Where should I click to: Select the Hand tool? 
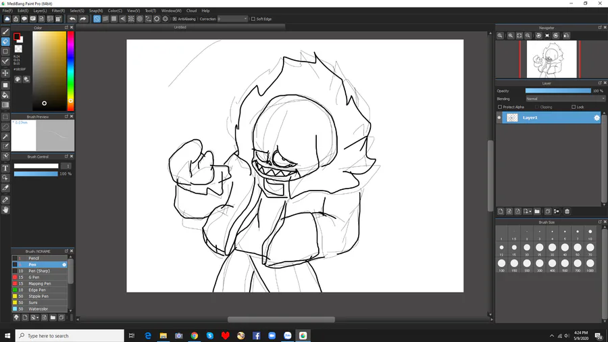5,210
